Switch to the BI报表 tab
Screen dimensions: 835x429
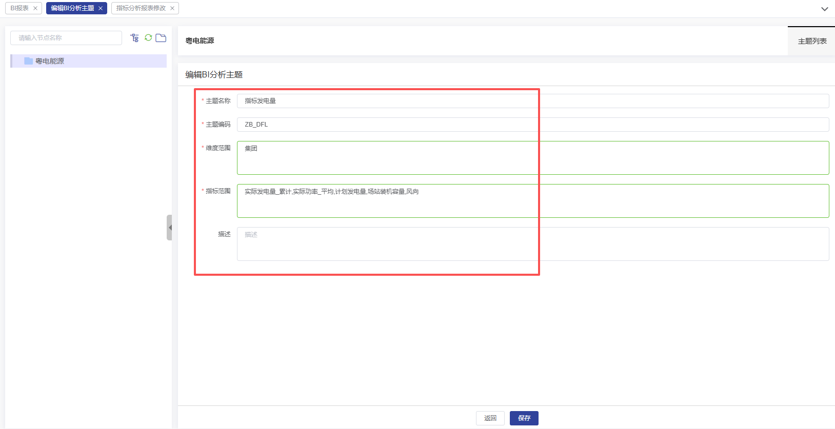point(19,8)
